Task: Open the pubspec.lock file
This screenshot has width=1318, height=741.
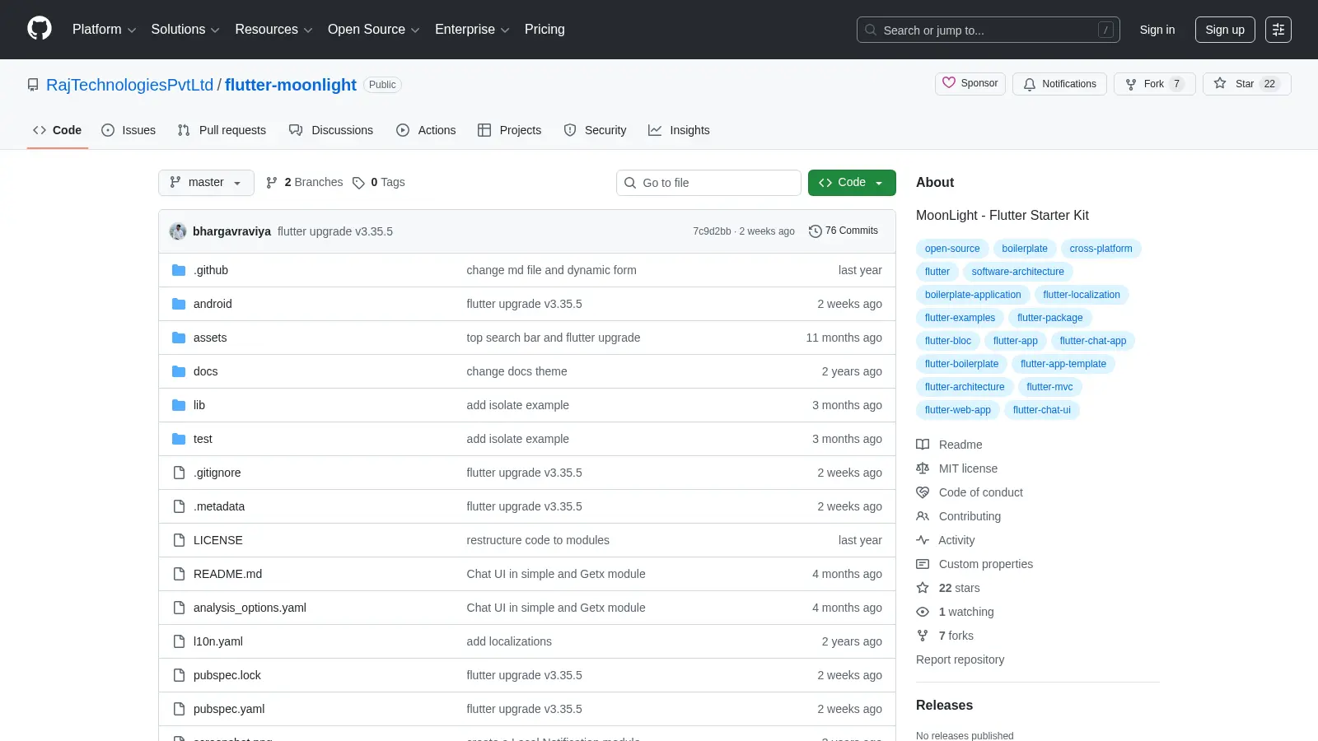Action: 227,675
